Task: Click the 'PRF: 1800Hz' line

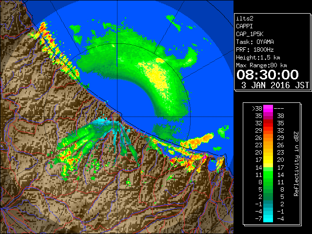Action: tap(255, 50)
